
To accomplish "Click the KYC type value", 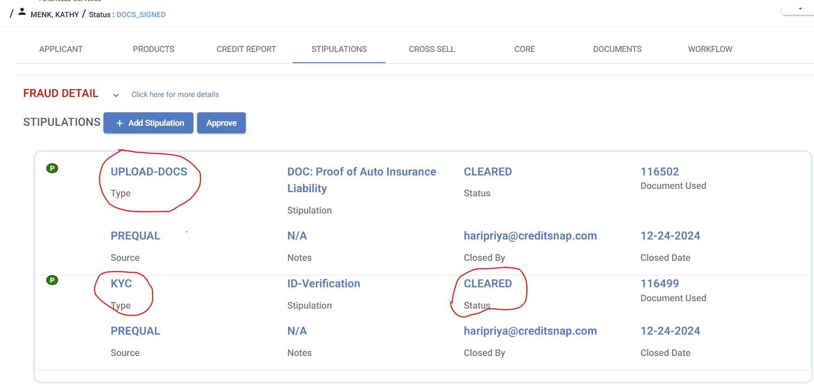I will click(121, 284).
